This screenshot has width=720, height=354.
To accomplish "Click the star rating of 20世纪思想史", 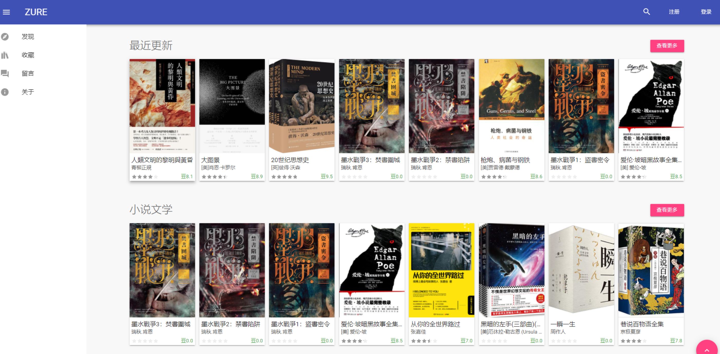I will [x=285, y=177].
